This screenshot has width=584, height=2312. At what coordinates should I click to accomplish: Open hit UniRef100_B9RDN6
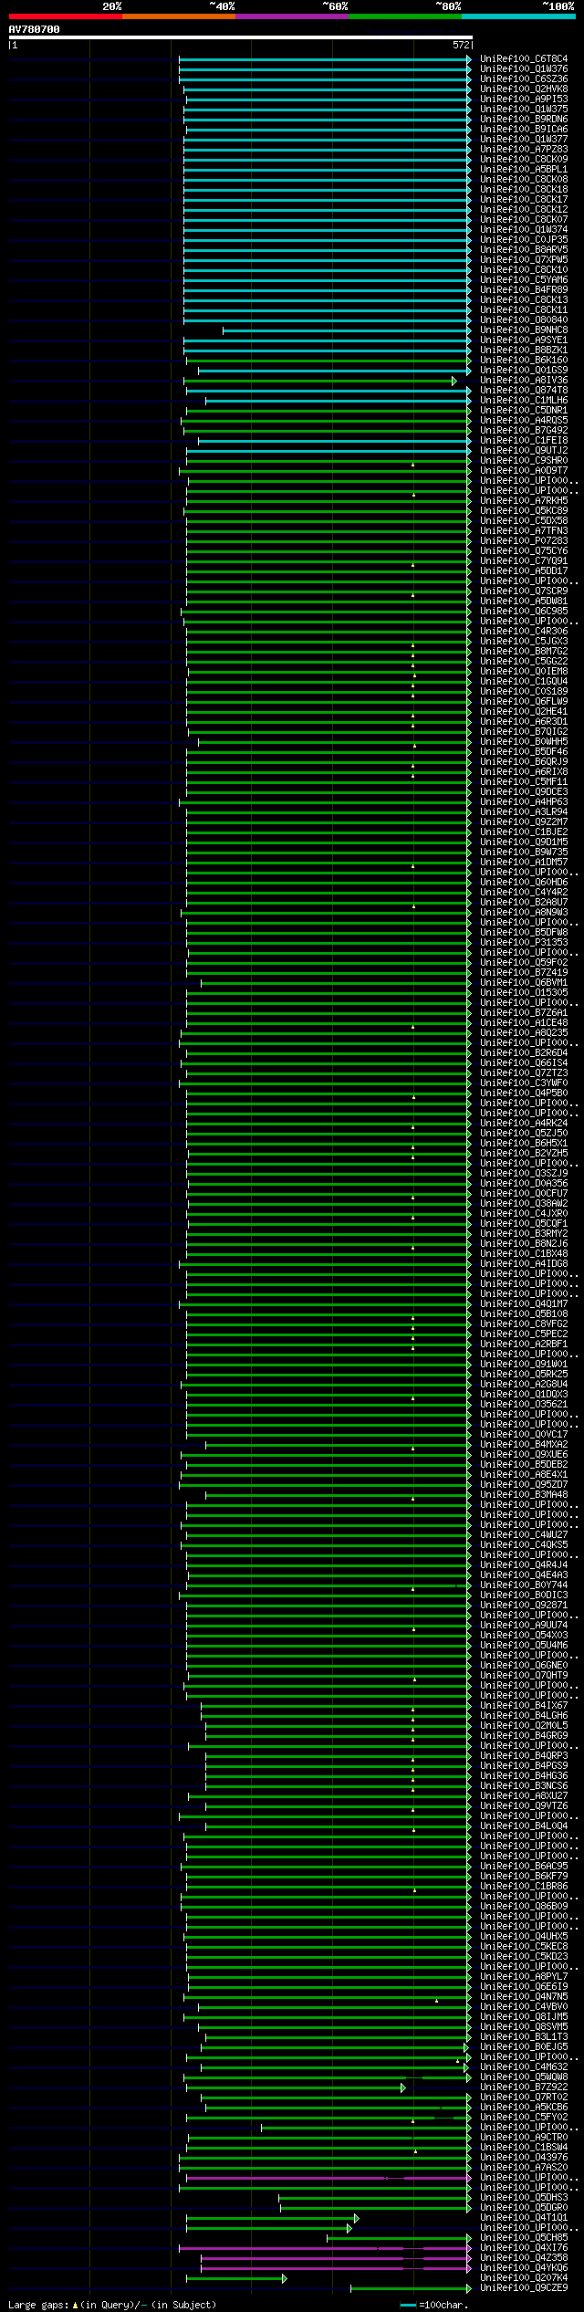coord(524,120)
